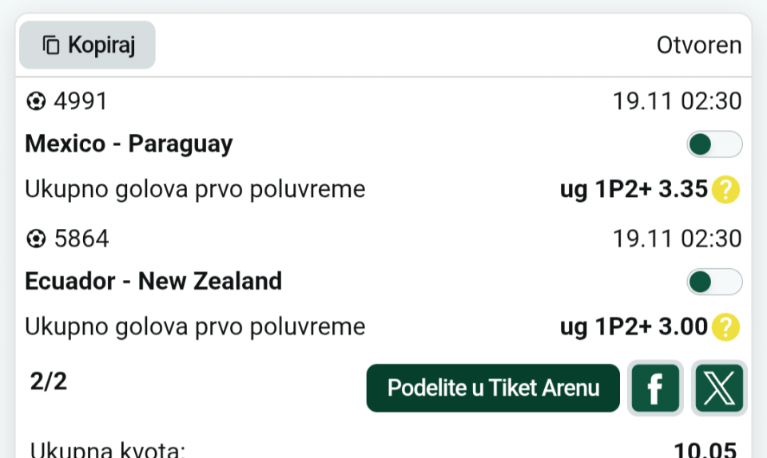Click the ug 1P2+ 3.35 odds
This screenshot has height=458, width=767.
coord(634,190)
